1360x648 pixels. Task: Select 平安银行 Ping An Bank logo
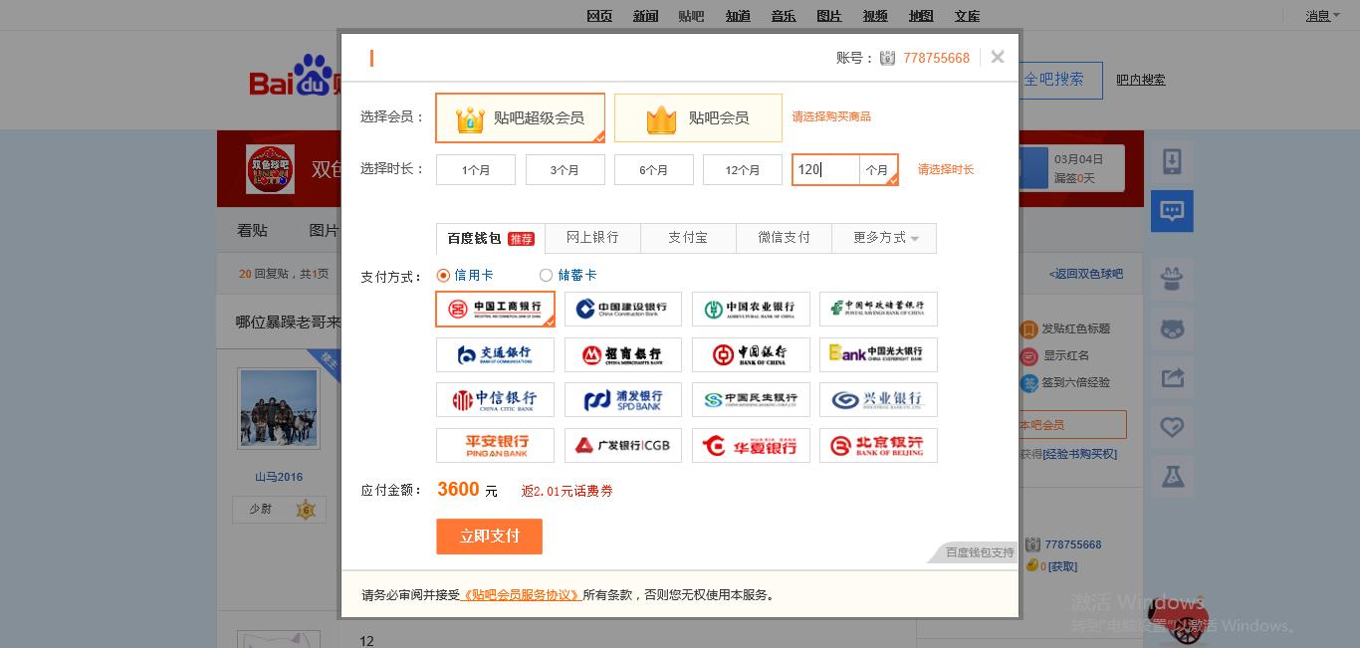pos(495,445)
